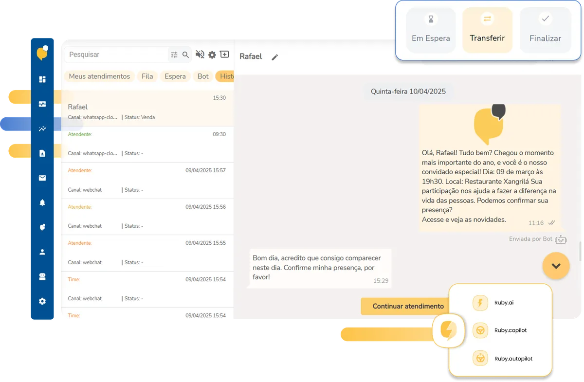Viewport: 584px width, 382px height.
Task: Select the Meus atendimentos tab
Action: click(x=99, y=76)
